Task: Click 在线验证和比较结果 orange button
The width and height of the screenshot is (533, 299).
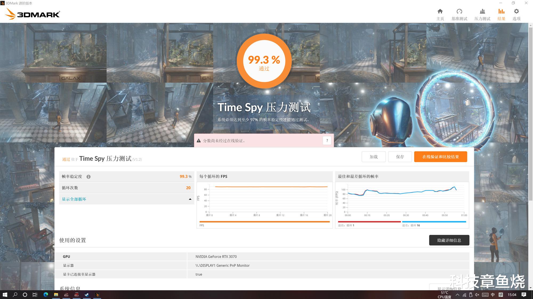Action: click(x=441, y=157)
